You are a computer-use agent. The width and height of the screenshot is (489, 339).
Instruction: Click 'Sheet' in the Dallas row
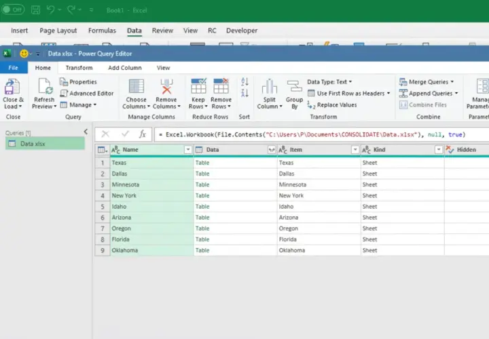click(370, 174)
